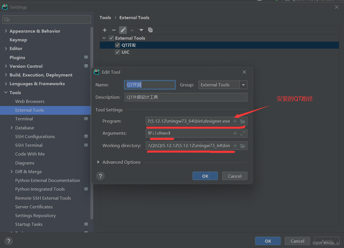The height and width of the screenshot is (248, 344).
Task: Select the UIC tool row
Action: click(219, 52)
